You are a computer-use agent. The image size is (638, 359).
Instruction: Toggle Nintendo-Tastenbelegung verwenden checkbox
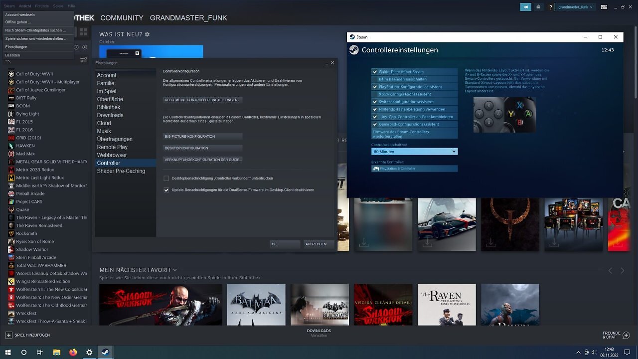click(375, 109)
